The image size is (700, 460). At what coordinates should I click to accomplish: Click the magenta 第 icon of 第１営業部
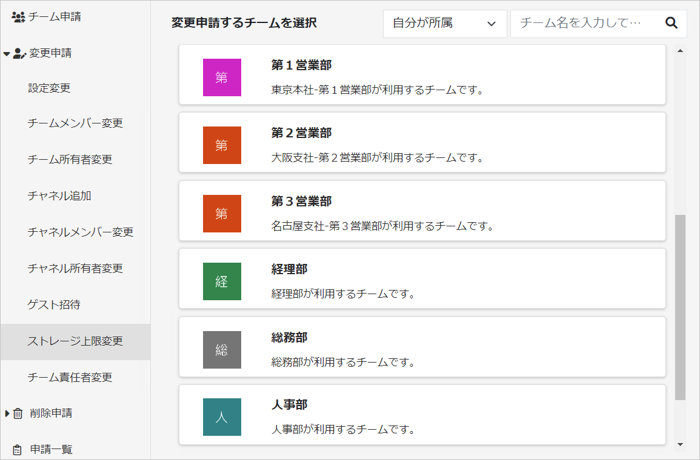click(222, 77)
